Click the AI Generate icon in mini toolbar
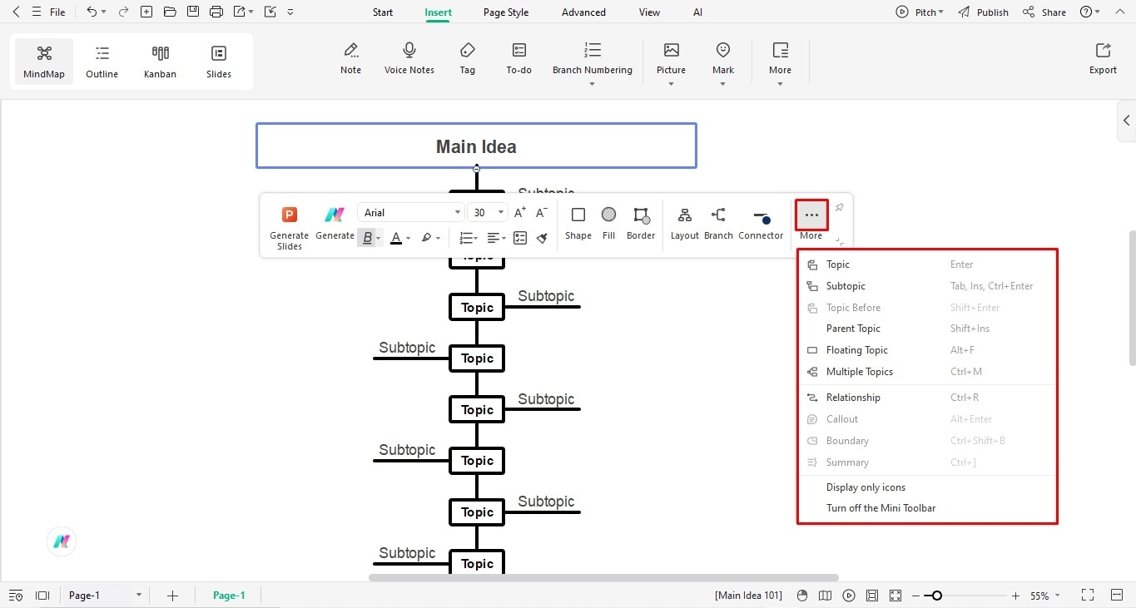The image size is (1136, 608). tap(335, 223)
